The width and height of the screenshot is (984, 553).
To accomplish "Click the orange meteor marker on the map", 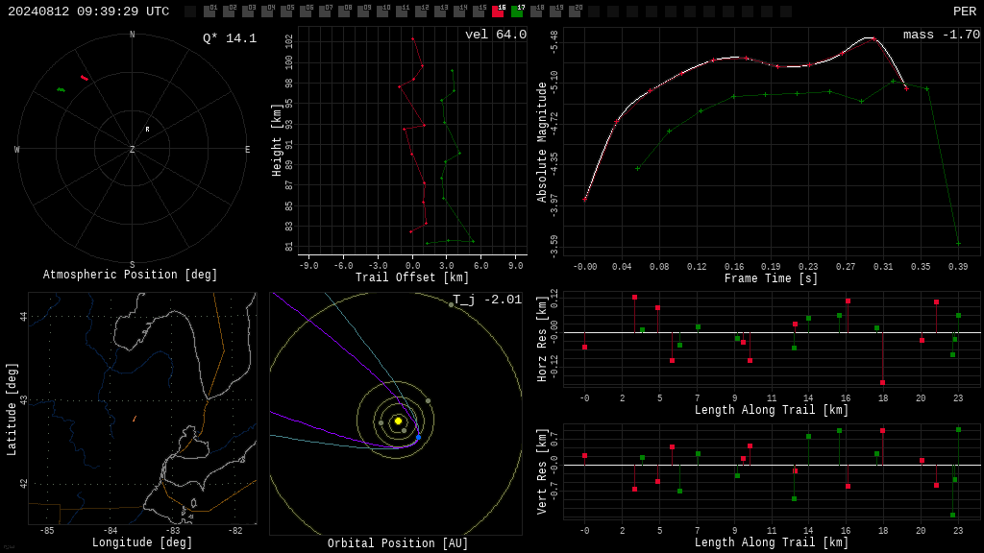I will [x=135, y=419].
